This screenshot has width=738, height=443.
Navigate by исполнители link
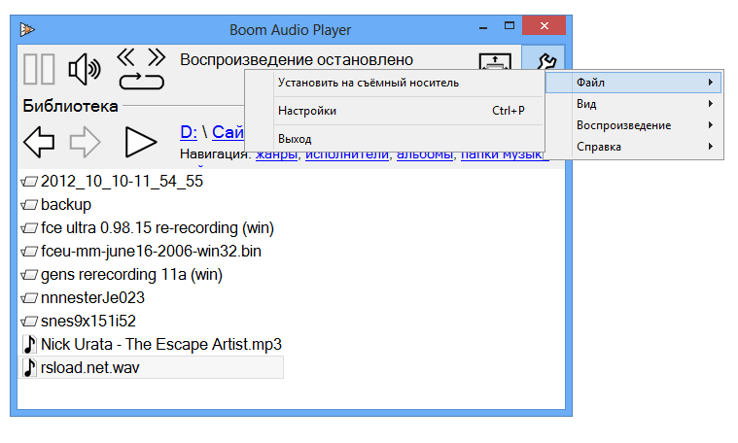click(347, 154)
